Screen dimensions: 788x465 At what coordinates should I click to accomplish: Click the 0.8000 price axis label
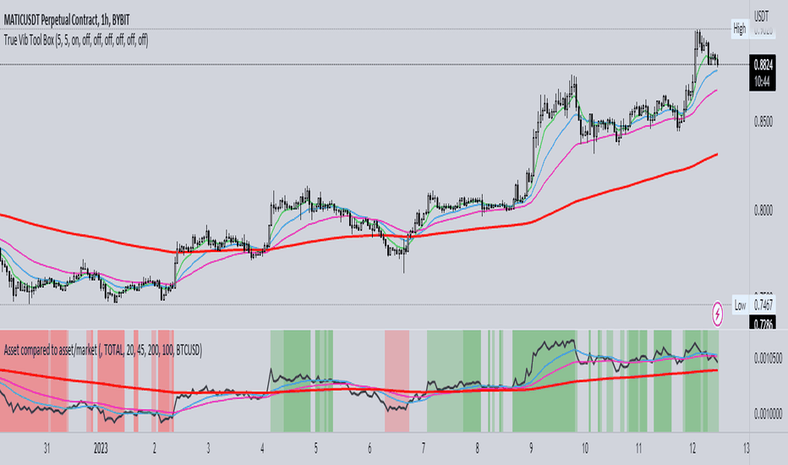pyautogui.click(x=763, y=211)
